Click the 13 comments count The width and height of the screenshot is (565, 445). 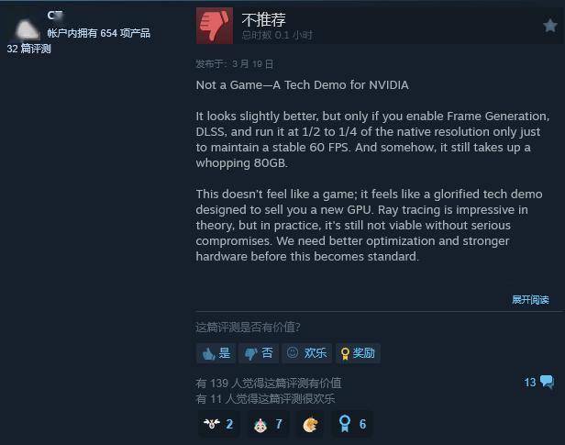tap(530, 383)
